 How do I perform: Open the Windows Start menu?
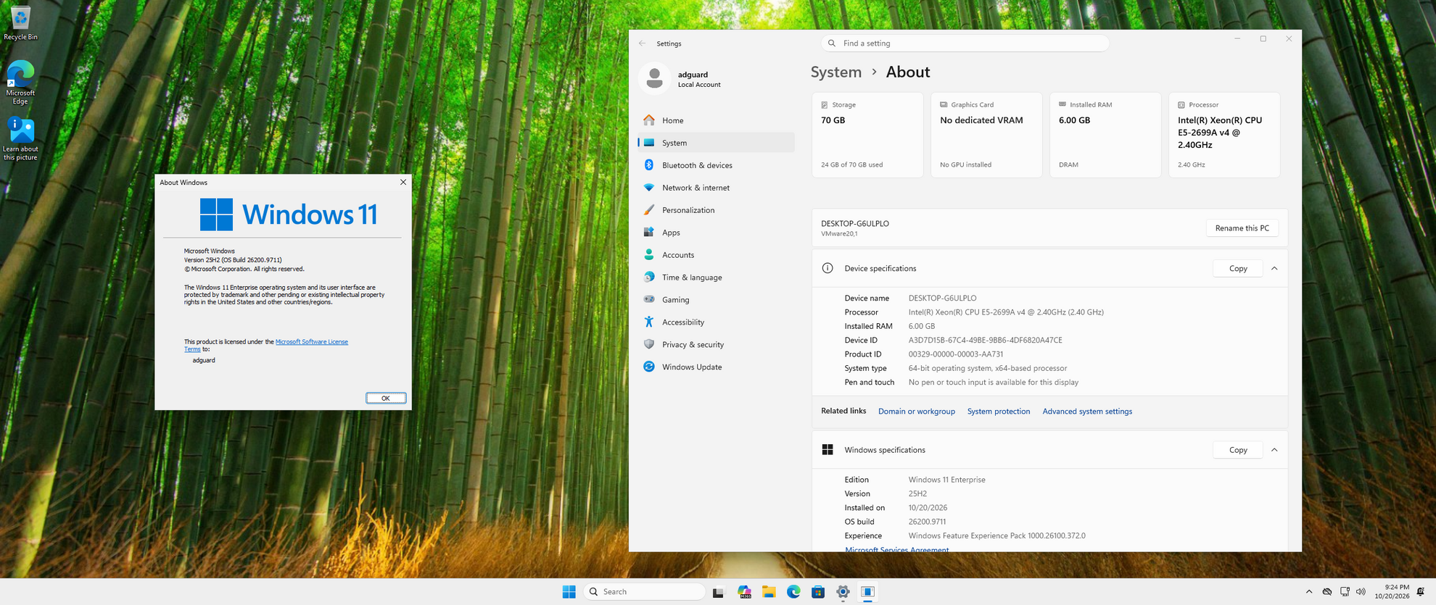[569, 592]
